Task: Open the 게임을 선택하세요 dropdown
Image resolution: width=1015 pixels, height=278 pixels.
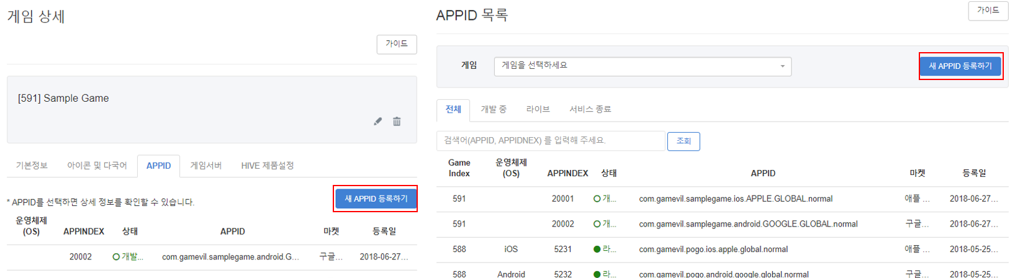Action: pyautogui.click(x=643, y=66)
